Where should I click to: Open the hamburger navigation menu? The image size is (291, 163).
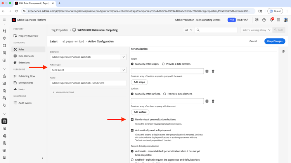coord(4,20)
